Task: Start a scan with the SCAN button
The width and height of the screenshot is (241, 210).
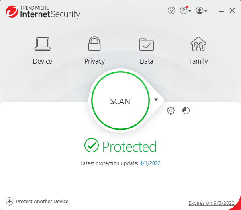Action: tap(120, 101)
